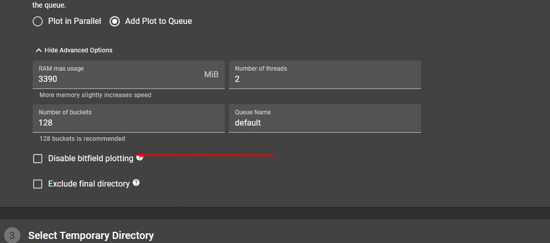
Task: Expand the Select Temporary Directory section
Action: pyautogui.click(x=91, y=235)
